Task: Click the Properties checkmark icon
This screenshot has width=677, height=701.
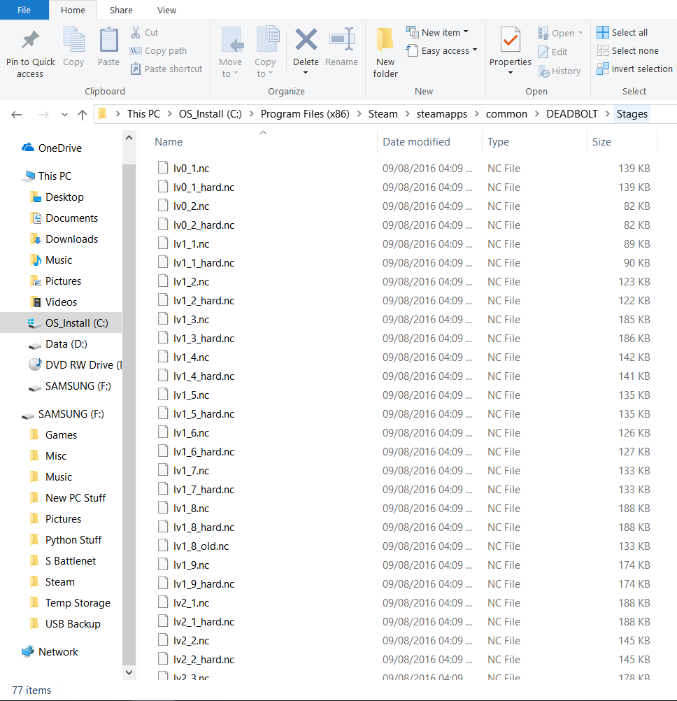Action: (x=511, y=40)
